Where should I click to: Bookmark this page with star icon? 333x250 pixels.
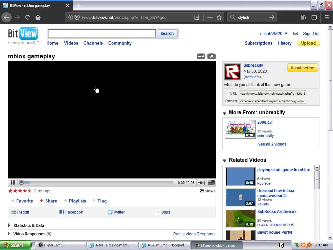219,18
